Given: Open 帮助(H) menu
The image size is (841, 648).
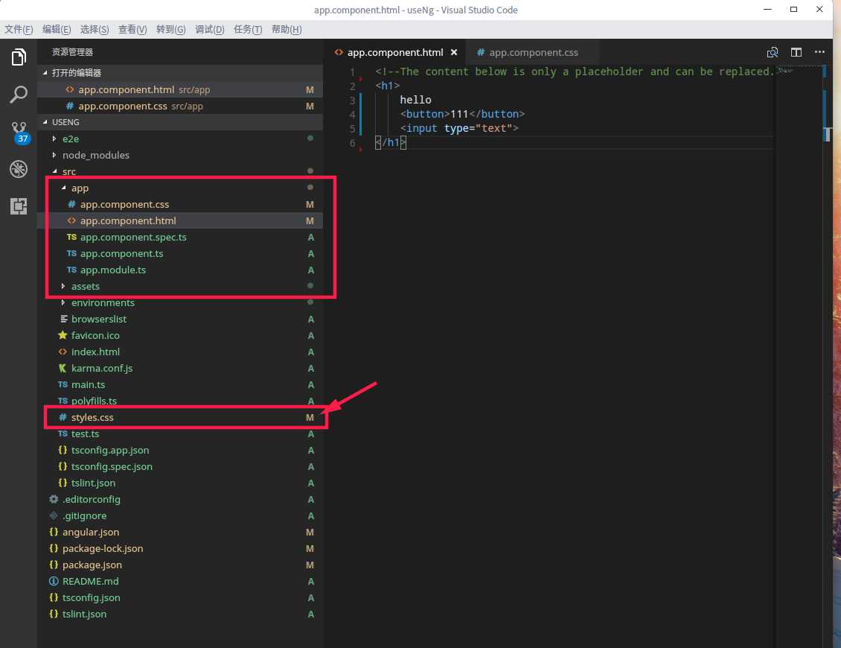Looking at the screenshot, I should 287,30.
